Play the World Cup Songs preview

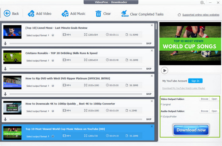[x=164, y=70]
